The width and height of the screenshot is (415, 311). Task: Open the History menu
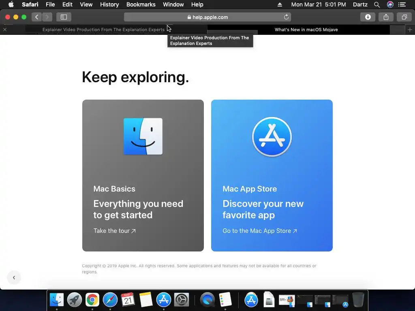pyautogui.click(x=109, y=4)
